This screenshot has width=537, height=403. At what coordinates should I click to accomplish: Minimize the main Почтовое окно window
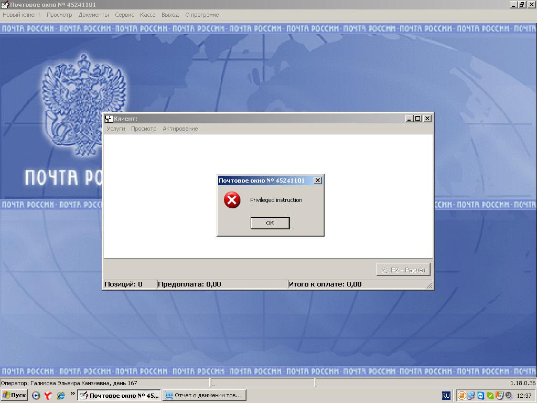(x=513, y=4)
